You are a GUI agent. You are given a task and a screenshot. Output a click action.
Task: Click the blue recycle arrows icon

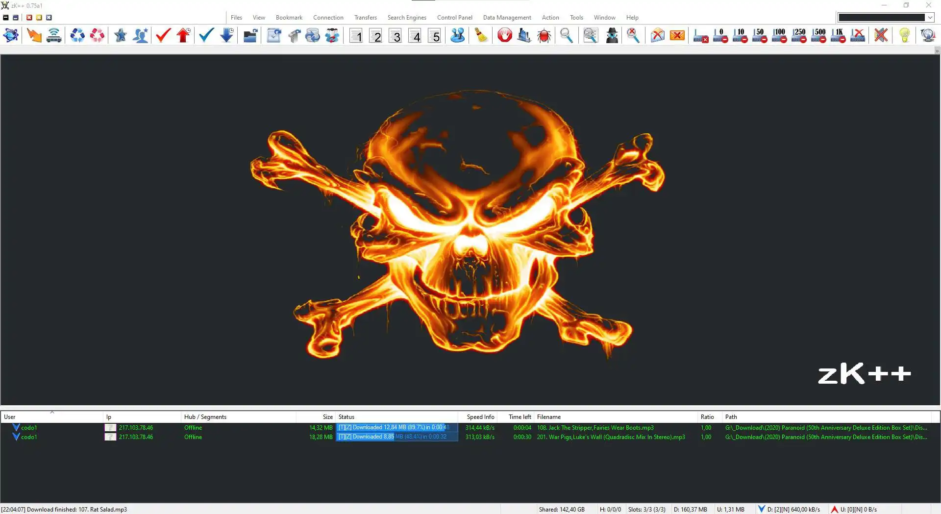pyautogui.click(x=77, y=35)
